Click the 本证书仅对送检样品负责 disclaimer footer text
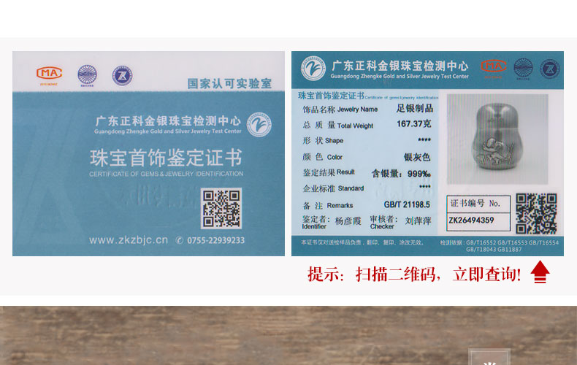Viewport: 577px width, 365px height. [x=362, y=242]
